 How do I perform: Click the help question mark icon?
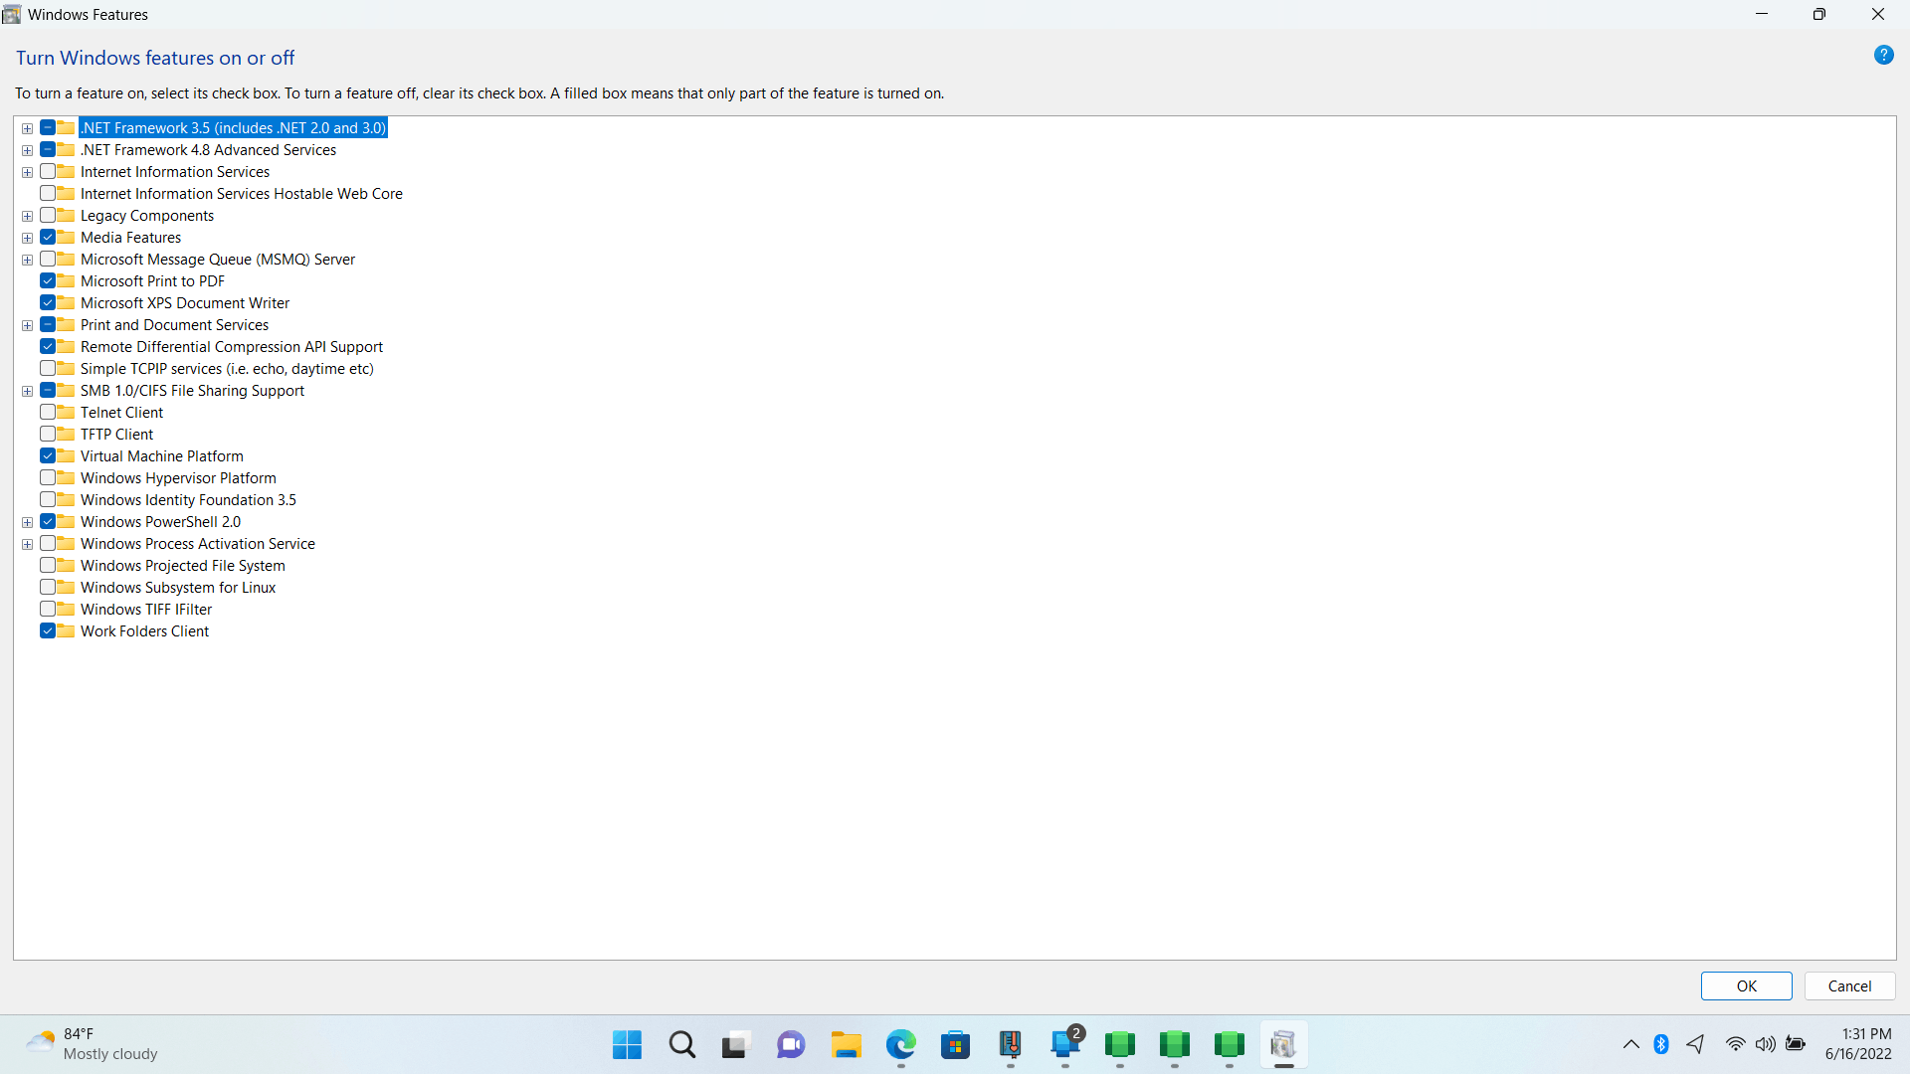(1883, 56)
